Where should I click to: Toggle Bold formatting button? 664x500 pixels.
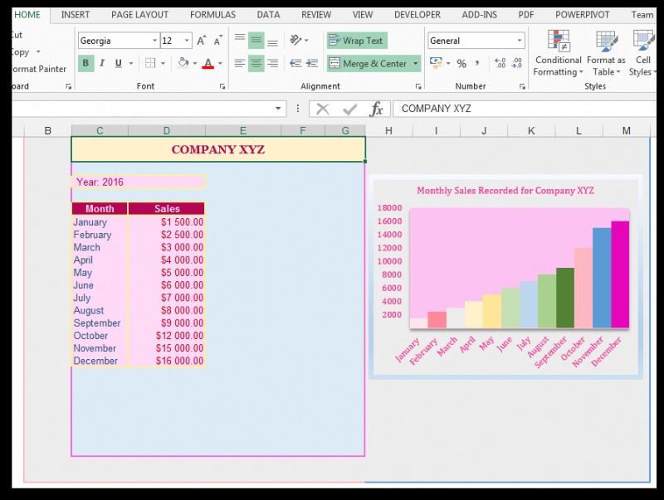click(86, 64)
